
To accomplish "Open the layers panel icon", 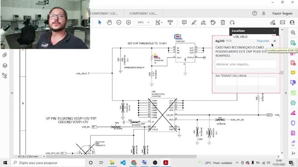I will 5,65.
